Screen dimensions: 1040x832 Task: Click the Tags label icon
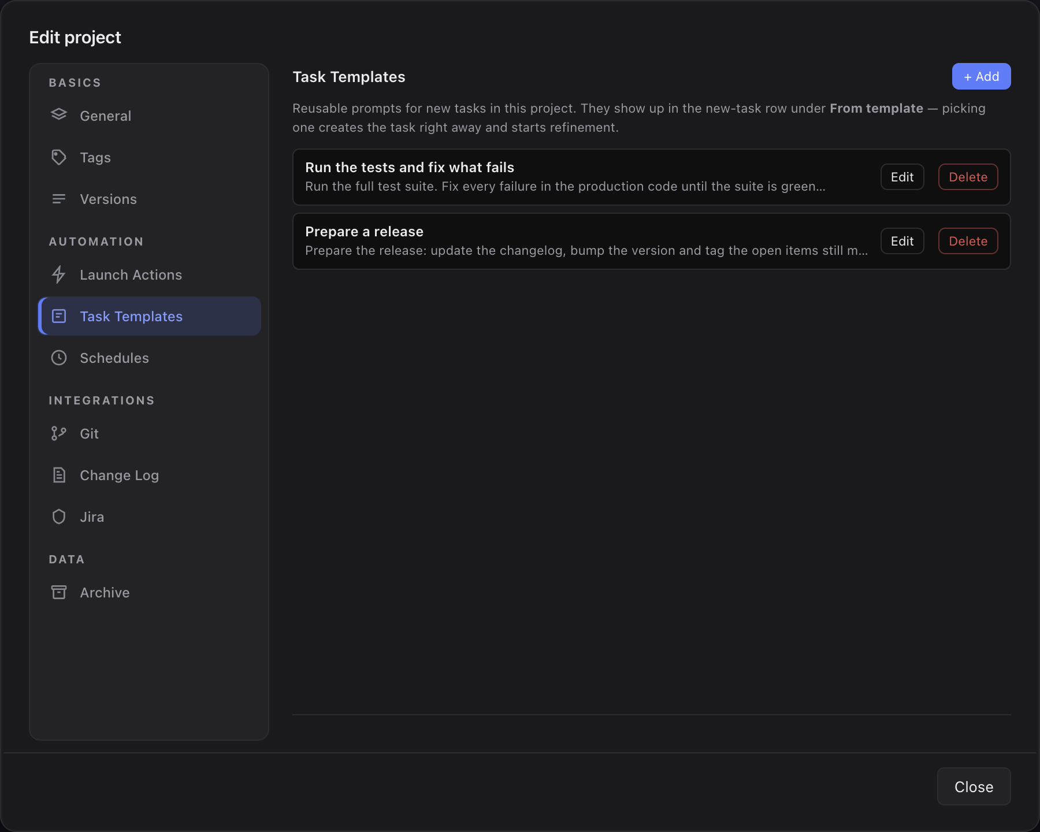coord(59,157)
